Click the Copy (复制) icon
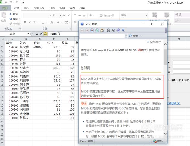 pyautogui.click(x=10, y=19)
